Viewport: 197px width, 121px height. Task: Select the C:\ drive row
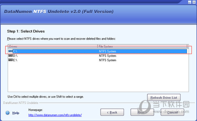(x=98, y=51)
